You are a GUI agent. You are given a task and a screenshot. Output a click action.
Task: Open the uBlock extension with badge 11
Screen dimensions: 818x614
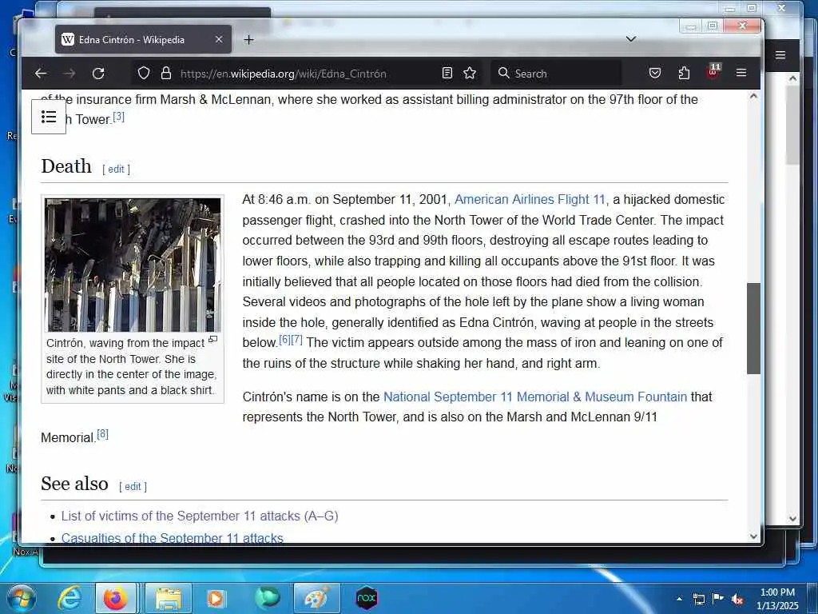[713, 71]
